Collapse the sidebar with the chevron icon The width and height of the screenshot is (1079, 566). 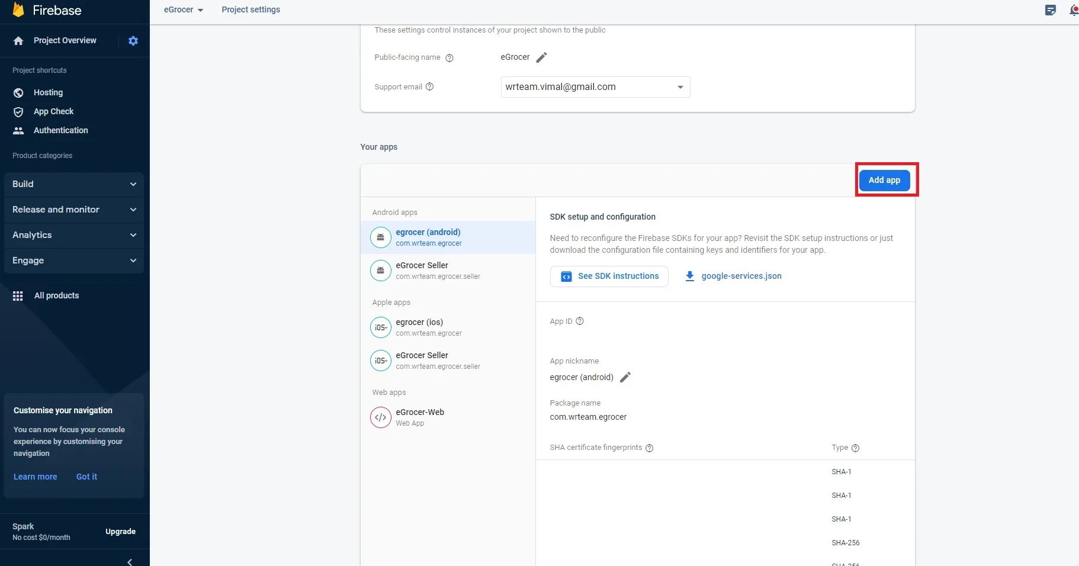click(x=130, y=562)
